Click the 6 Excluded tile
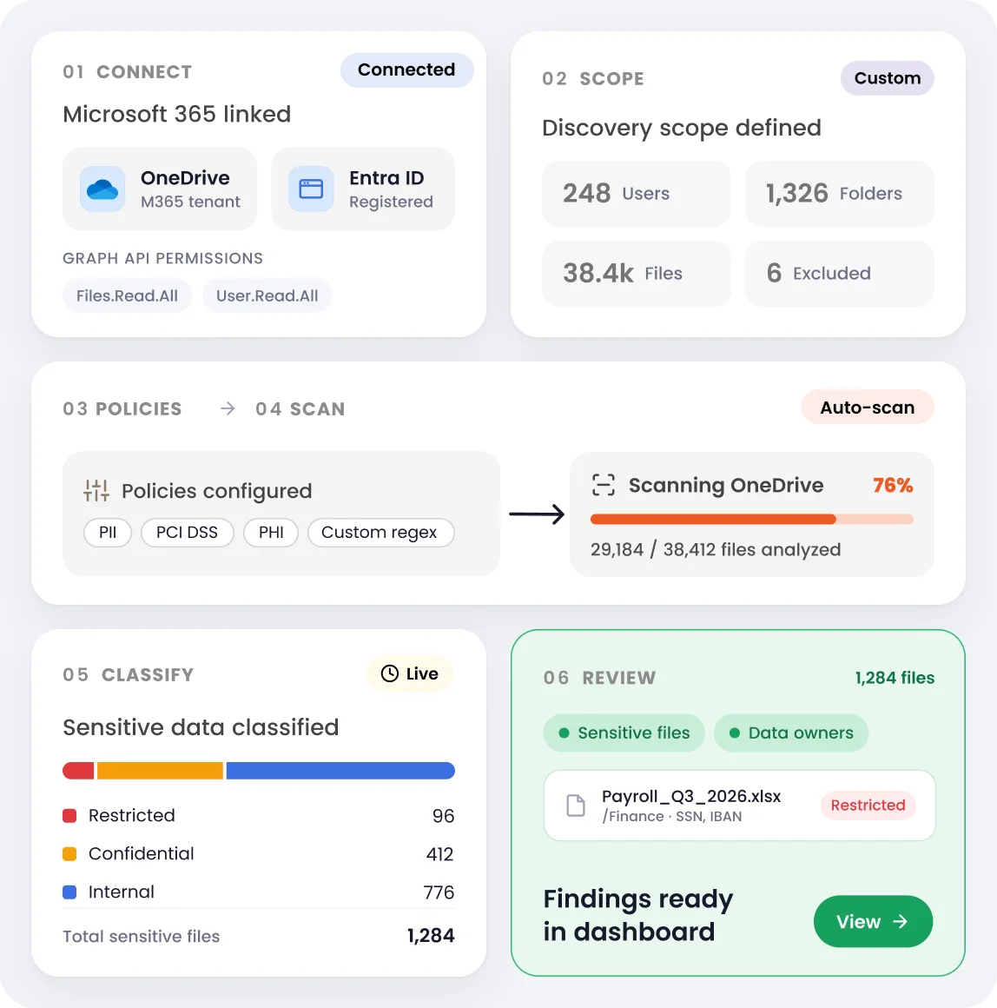This screenshot has width=997, height=1008. 840,274
